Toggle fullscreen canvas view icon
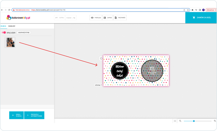Screen dimensions: 217x131 [x=175, y=121]
